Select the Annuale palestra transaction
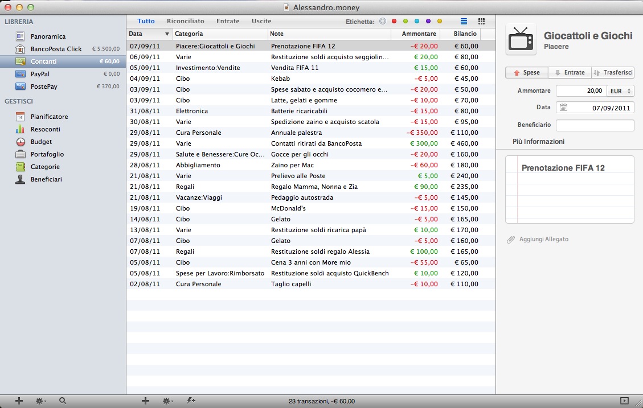Viewport: 643px width, 408px height. point(311,133)
